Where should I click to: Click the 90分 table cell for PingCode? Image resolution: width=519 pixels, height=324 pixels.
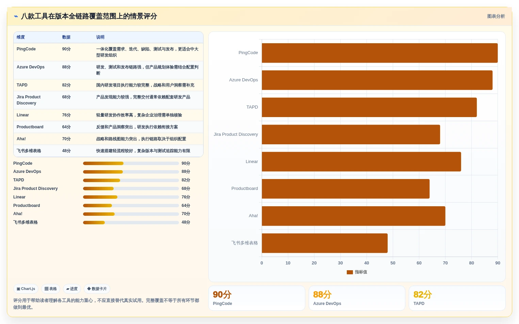66,49
